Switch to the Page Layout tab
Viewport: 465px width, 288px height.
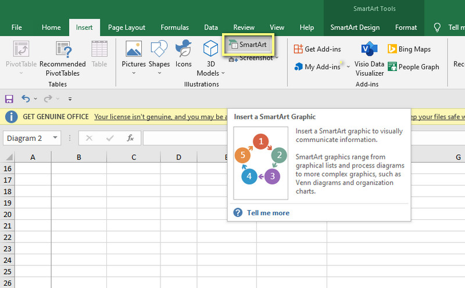coord(127,27)
